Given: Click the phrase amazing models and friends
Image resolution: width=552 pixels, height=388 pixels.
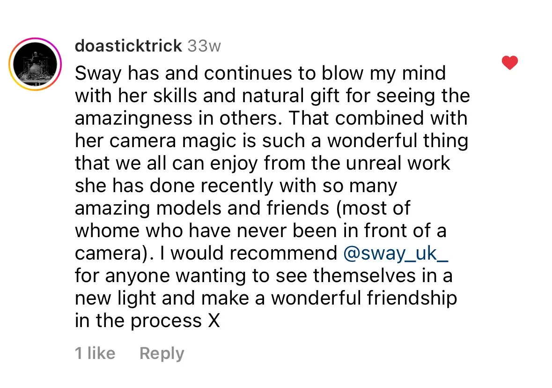Looking at the screenshot, I should point(202,208).
